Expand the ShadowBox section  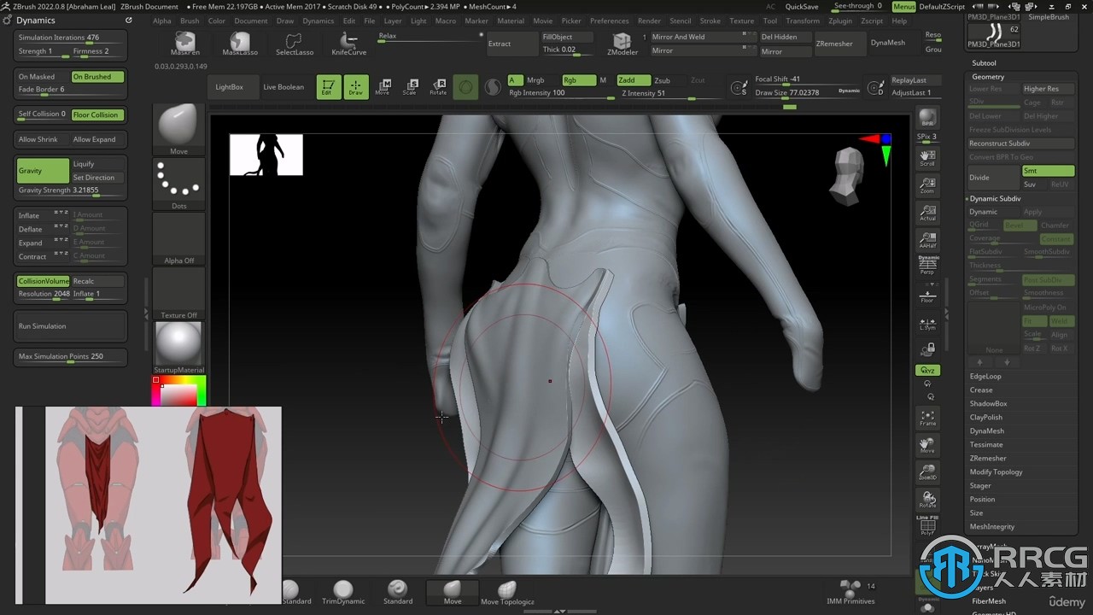pos(988,403)
